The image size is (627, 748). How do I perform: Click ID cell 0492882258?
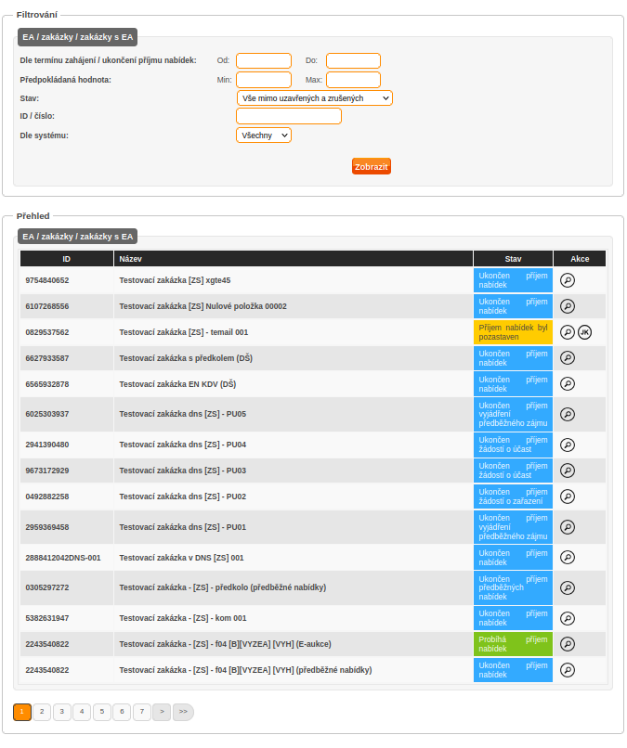pyautogui.click(x=66, y=497)
